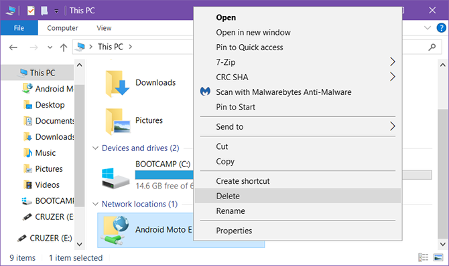449x266 pixels.
Task: Click the "9 items" status bar text
Action: 23,258
